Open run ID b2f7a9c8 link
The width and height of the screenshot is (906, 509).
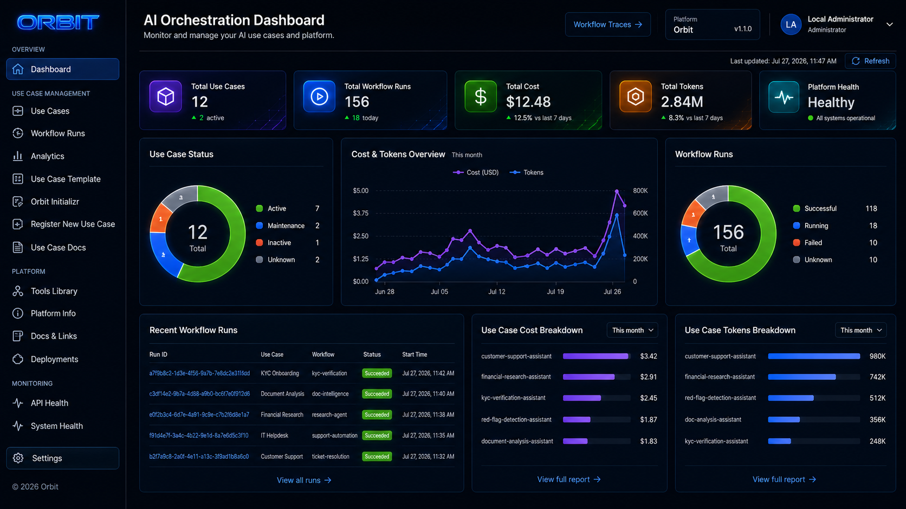tap(199, 457)
